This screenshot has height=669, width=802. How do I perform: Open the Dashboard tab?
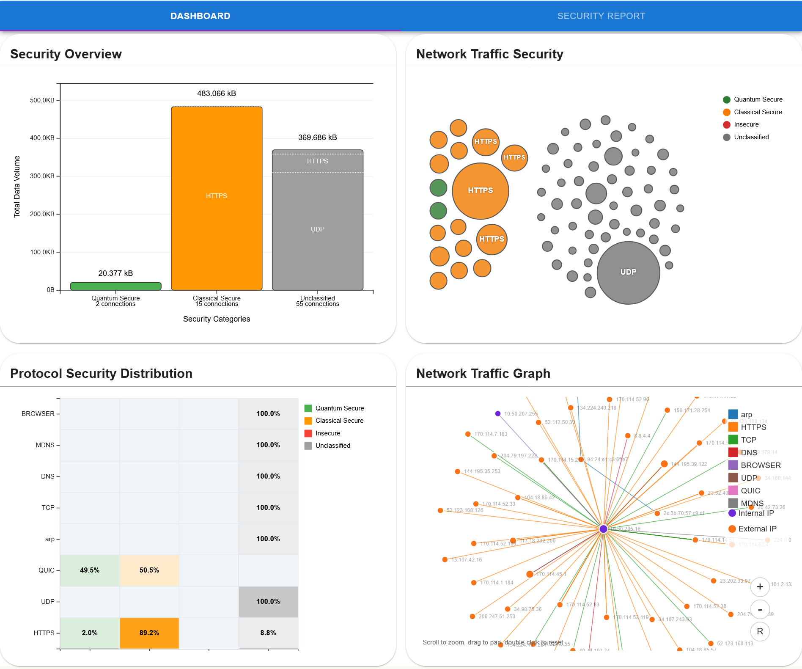coord(200,16)
